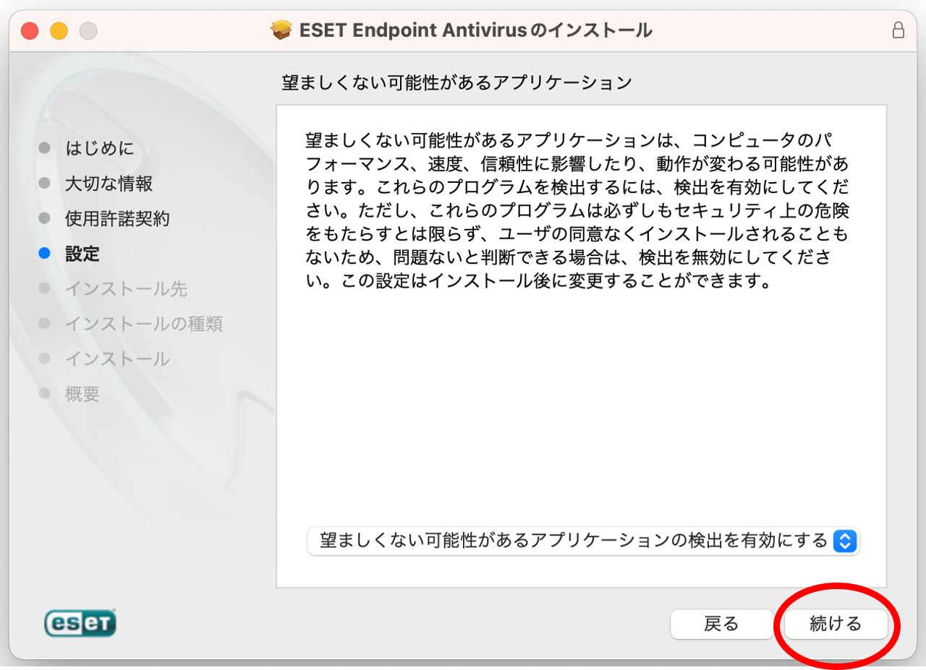Click the 望ましくない可能性があるアプリケーション heading
The width and height of the screenshot is (926, 670).
click(x=457, y=82)
